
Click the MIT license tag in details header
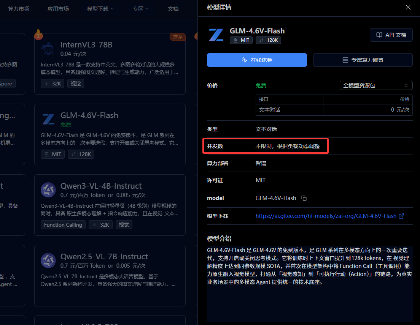tap(241, 40)
